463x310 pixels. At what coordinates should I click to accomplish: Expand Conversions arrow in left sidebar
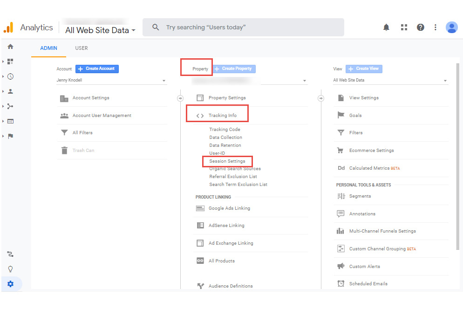(x=3, y=136)
